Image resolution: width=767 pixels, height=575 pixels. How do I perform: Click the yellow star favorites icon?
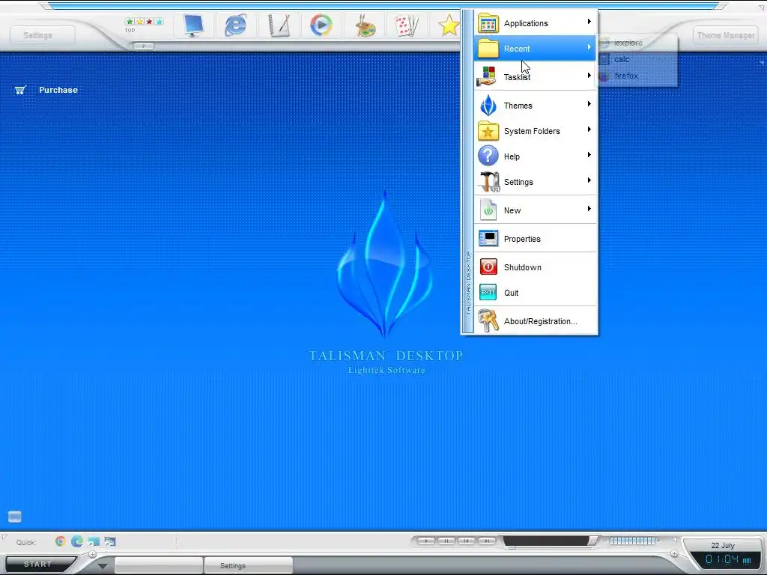[449, 25]
